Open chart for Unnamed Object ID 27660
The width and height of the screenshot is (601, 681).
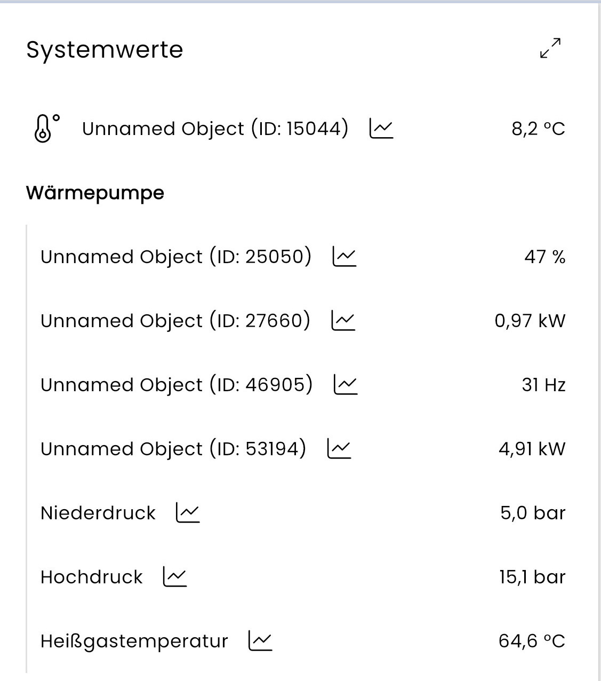[343, 321]
